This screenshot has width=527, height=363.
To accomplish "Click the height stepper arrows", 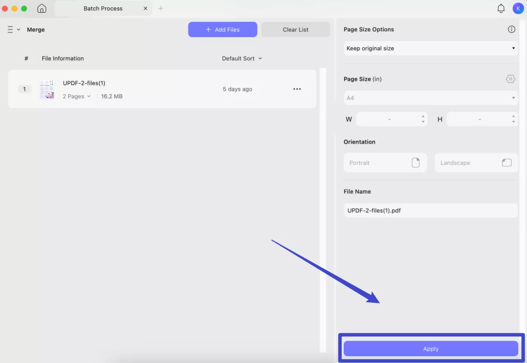I will click(x=513, y=119).
